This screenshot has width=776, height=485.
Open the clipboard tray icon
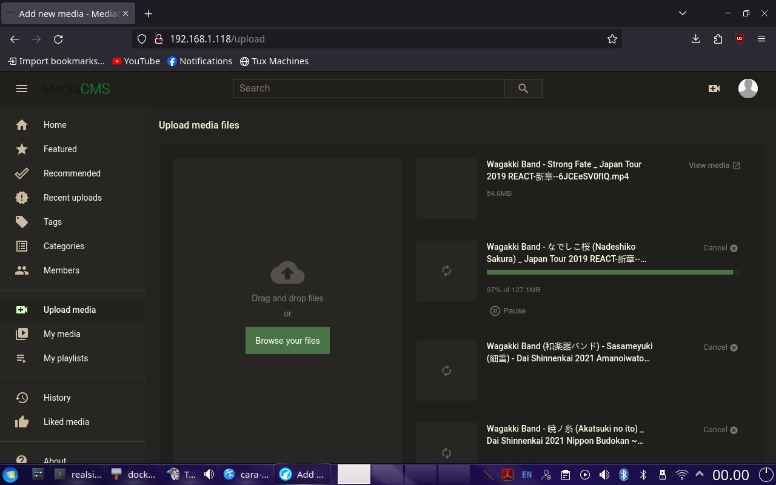[566, 475]
